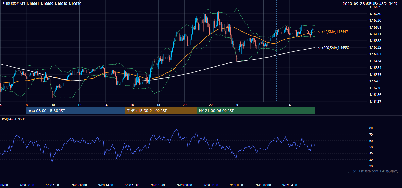Click price axis value 1.16186
Screen dimensions: 402x188
[x=375, y=95]
